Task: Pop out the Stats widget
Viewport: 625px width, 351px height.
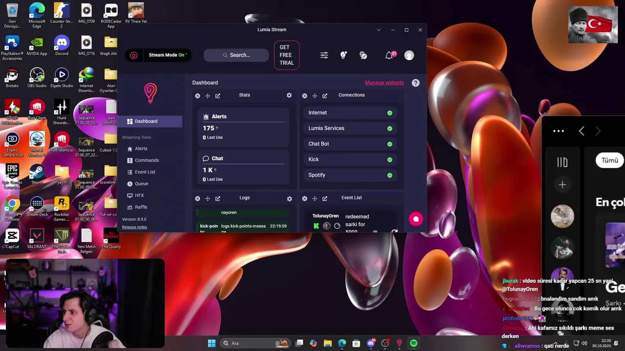Action: coord(218,96)
